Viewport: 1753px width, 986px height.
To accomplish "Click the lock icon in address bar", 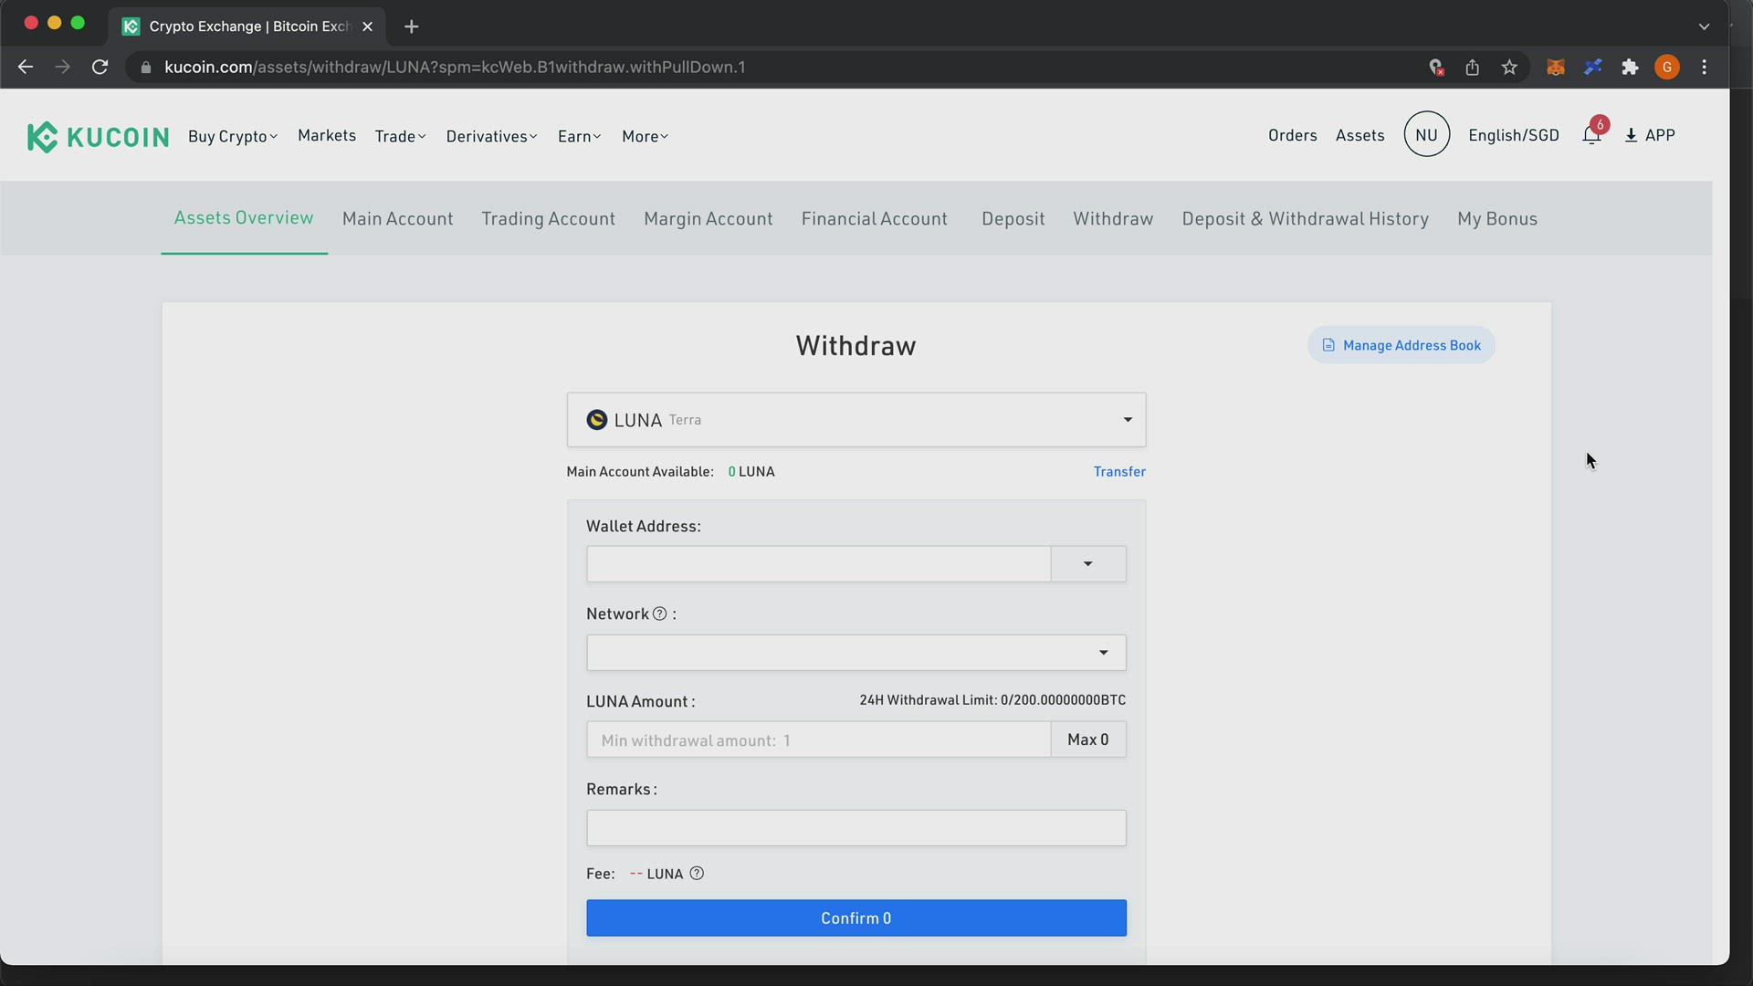I will coord(145,68).
